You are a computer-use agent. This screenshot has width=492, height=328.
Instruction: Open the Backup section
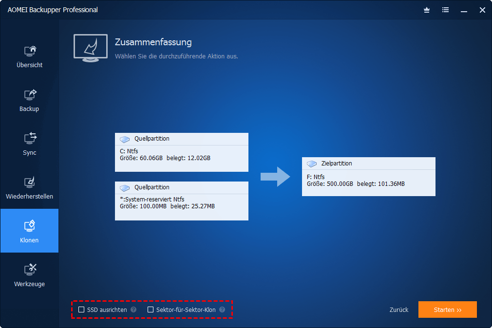point(30,101)
